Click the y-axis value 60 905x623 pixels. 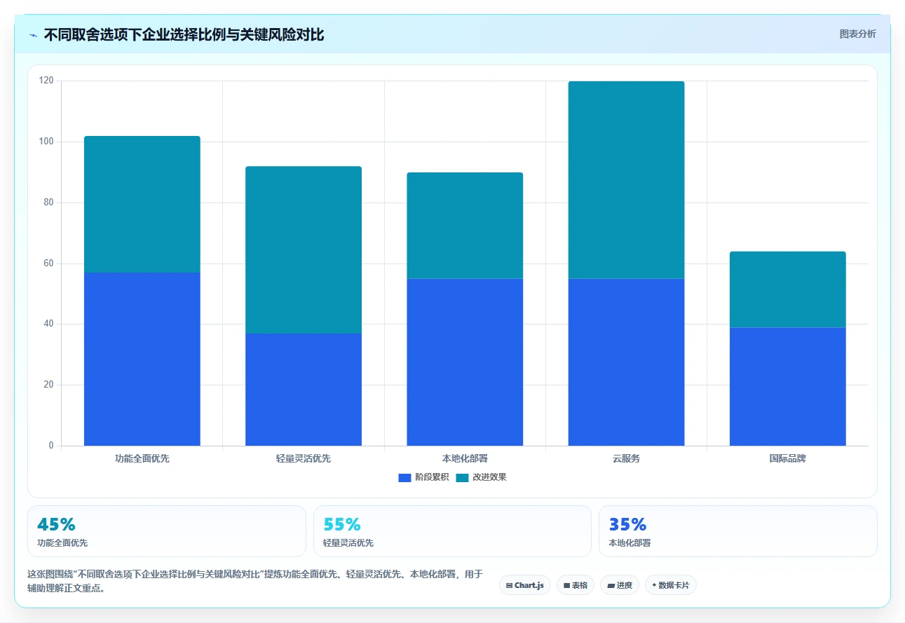(48, 263)
